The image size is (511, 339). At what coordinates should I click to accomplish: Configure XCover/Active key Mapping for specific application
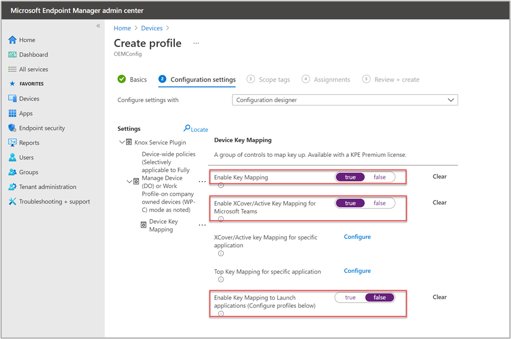point(357,237)
